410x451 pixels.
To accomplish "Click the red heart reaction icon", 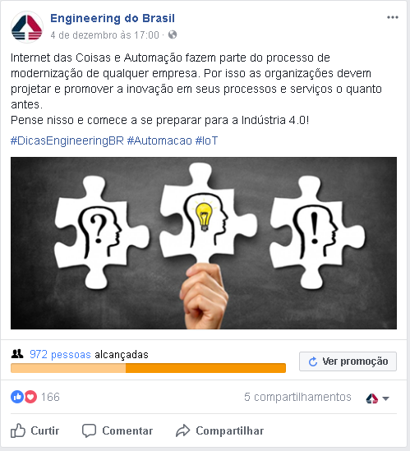I will point(30,397).
